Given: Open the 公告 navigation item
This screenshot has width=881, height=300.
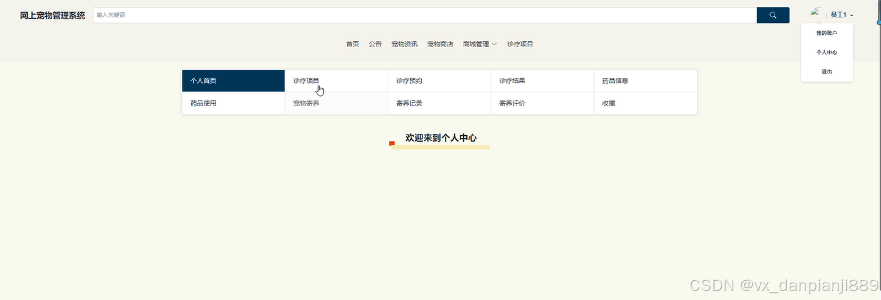Looking at the screenshot, I should (375, 44).
